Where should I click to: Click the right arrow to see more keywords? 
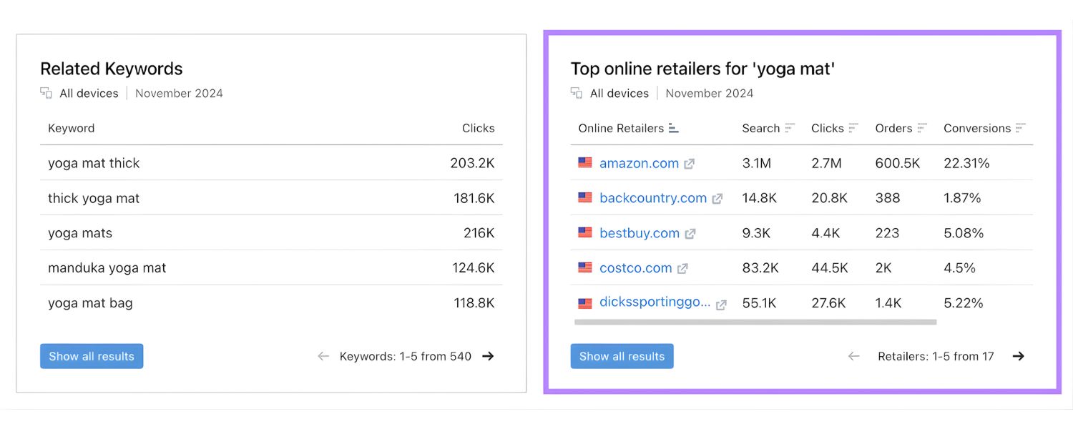coord(487,356)
